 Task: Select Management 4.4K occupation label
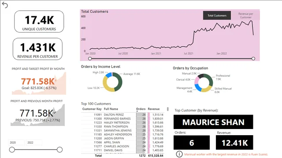click(184, 90)
